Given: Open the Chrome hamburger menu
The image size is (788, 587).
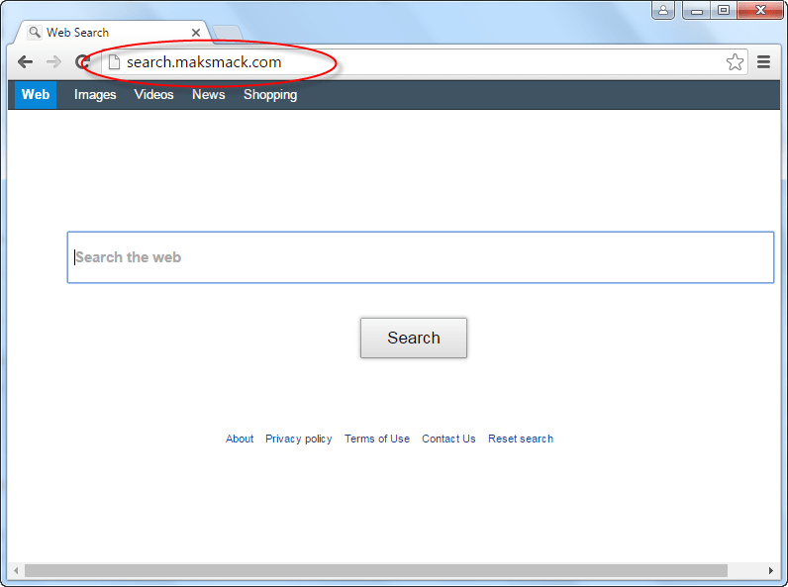Looking at the screenshot, I should coord(764,61).
